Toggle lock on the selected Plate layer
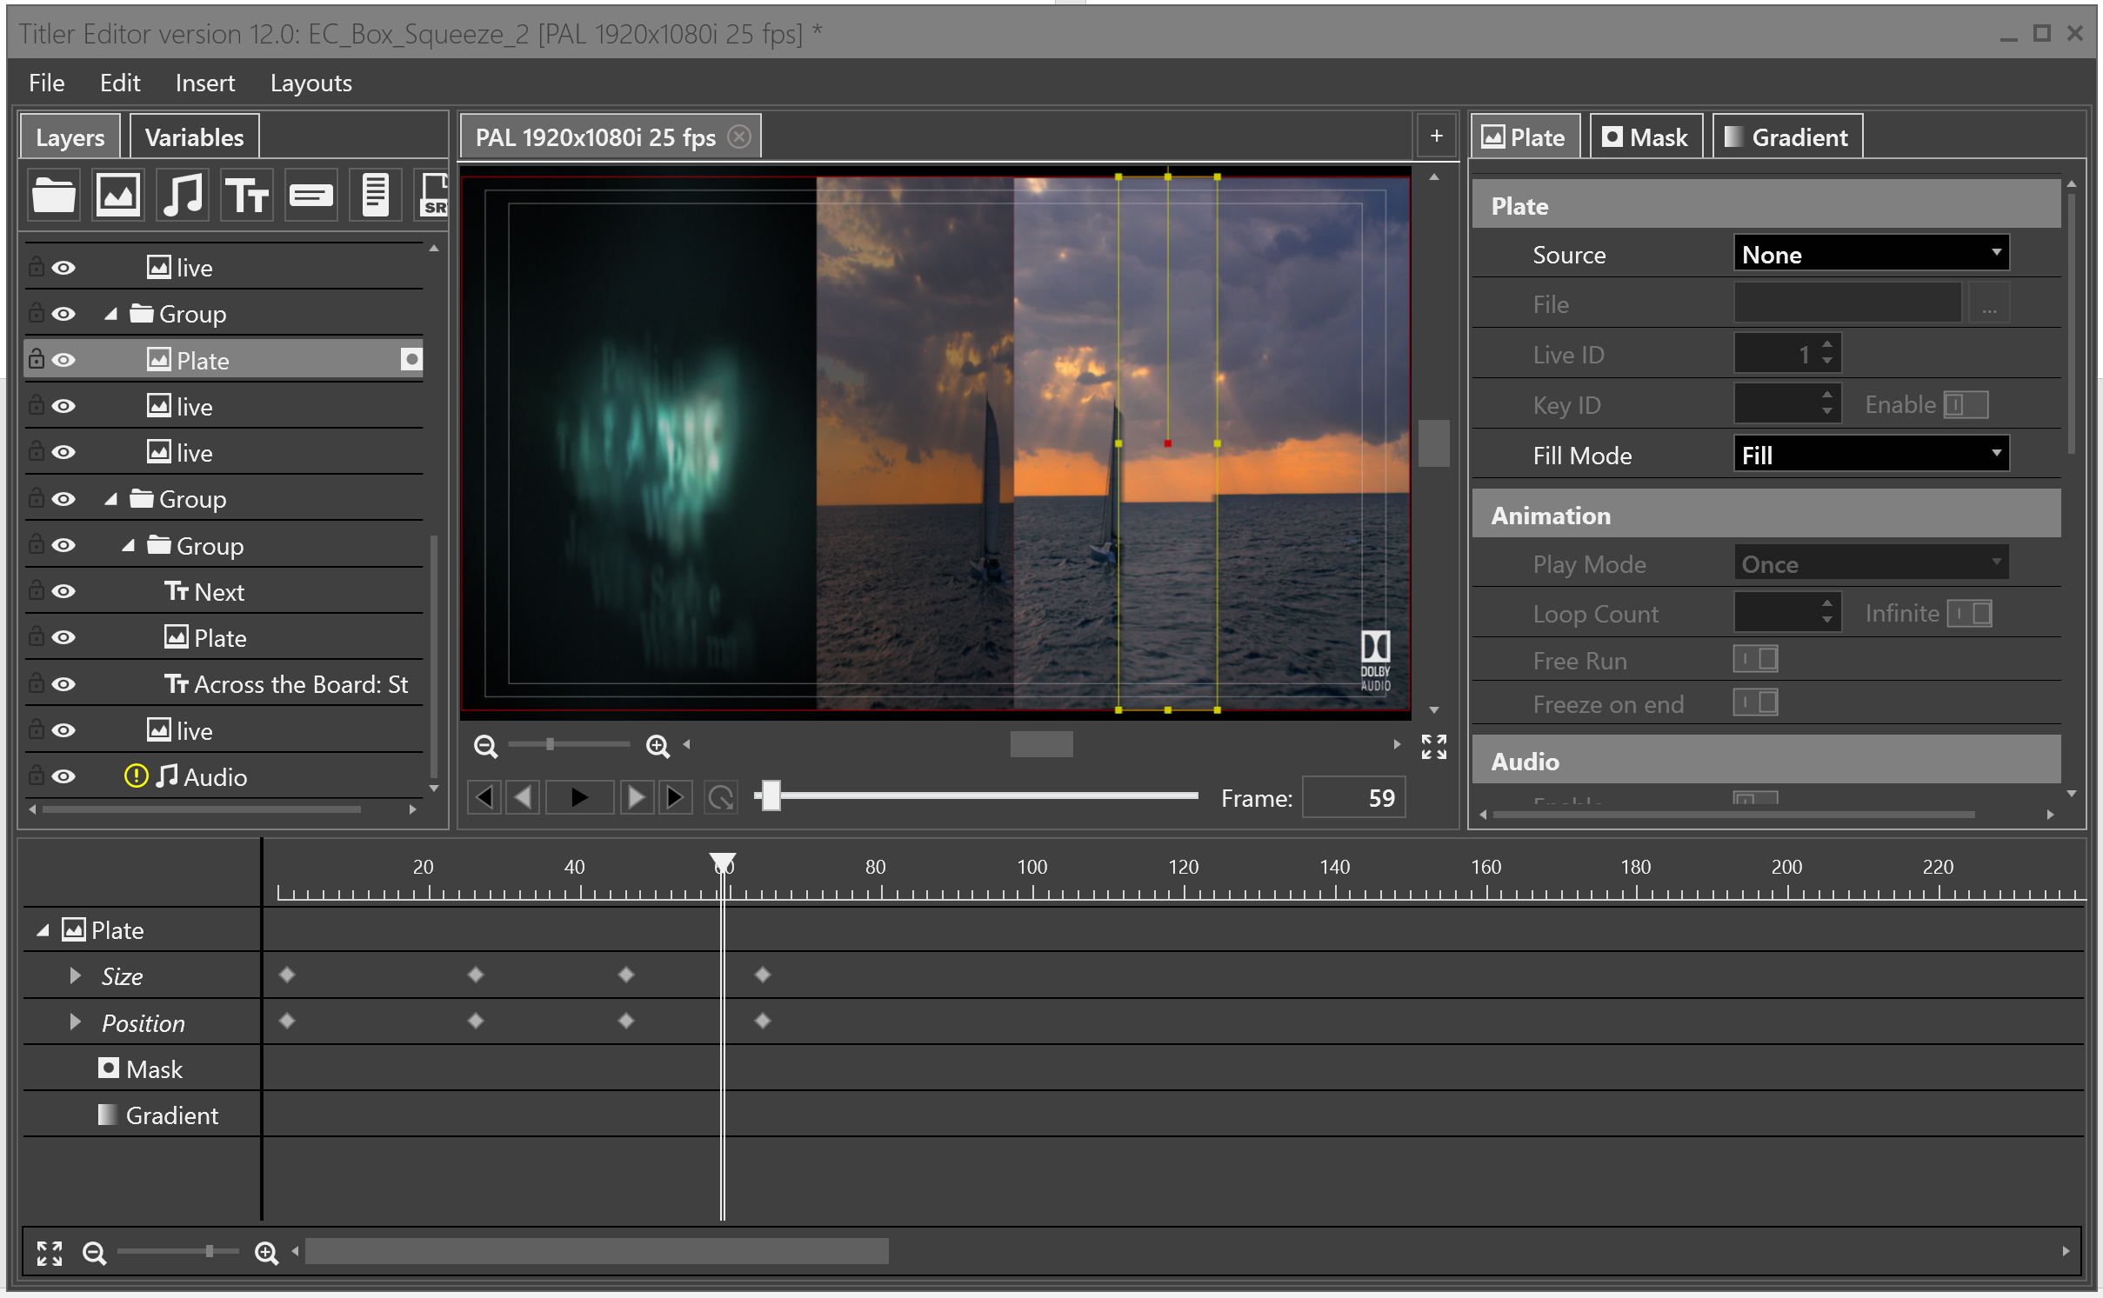Image resolution: width=2103 pixels, height=1298 pixels. [x=36, y=358]
